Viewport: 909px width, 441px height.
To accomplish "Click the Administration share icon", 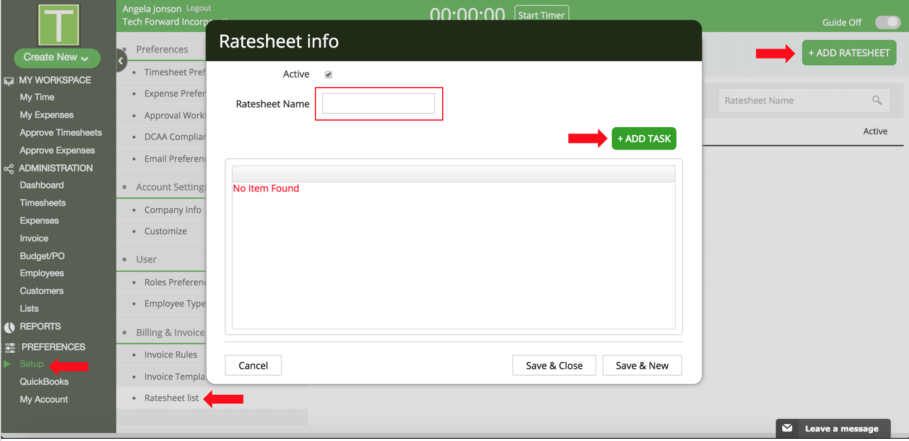I will [9, 169].
